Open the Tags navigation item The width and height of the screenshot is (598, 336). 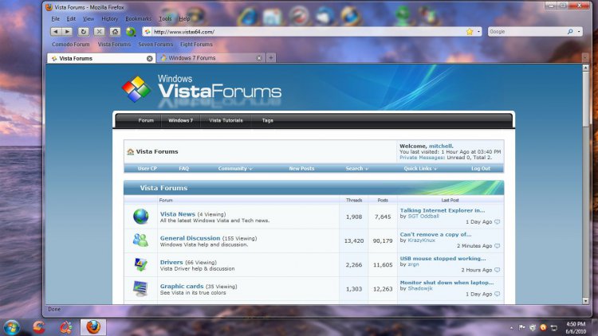[x=267, y=120]
